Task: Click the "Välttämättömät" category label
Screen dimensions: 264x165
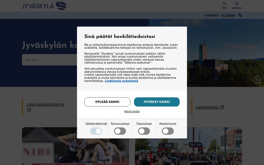Action: (x=96, y=124)
